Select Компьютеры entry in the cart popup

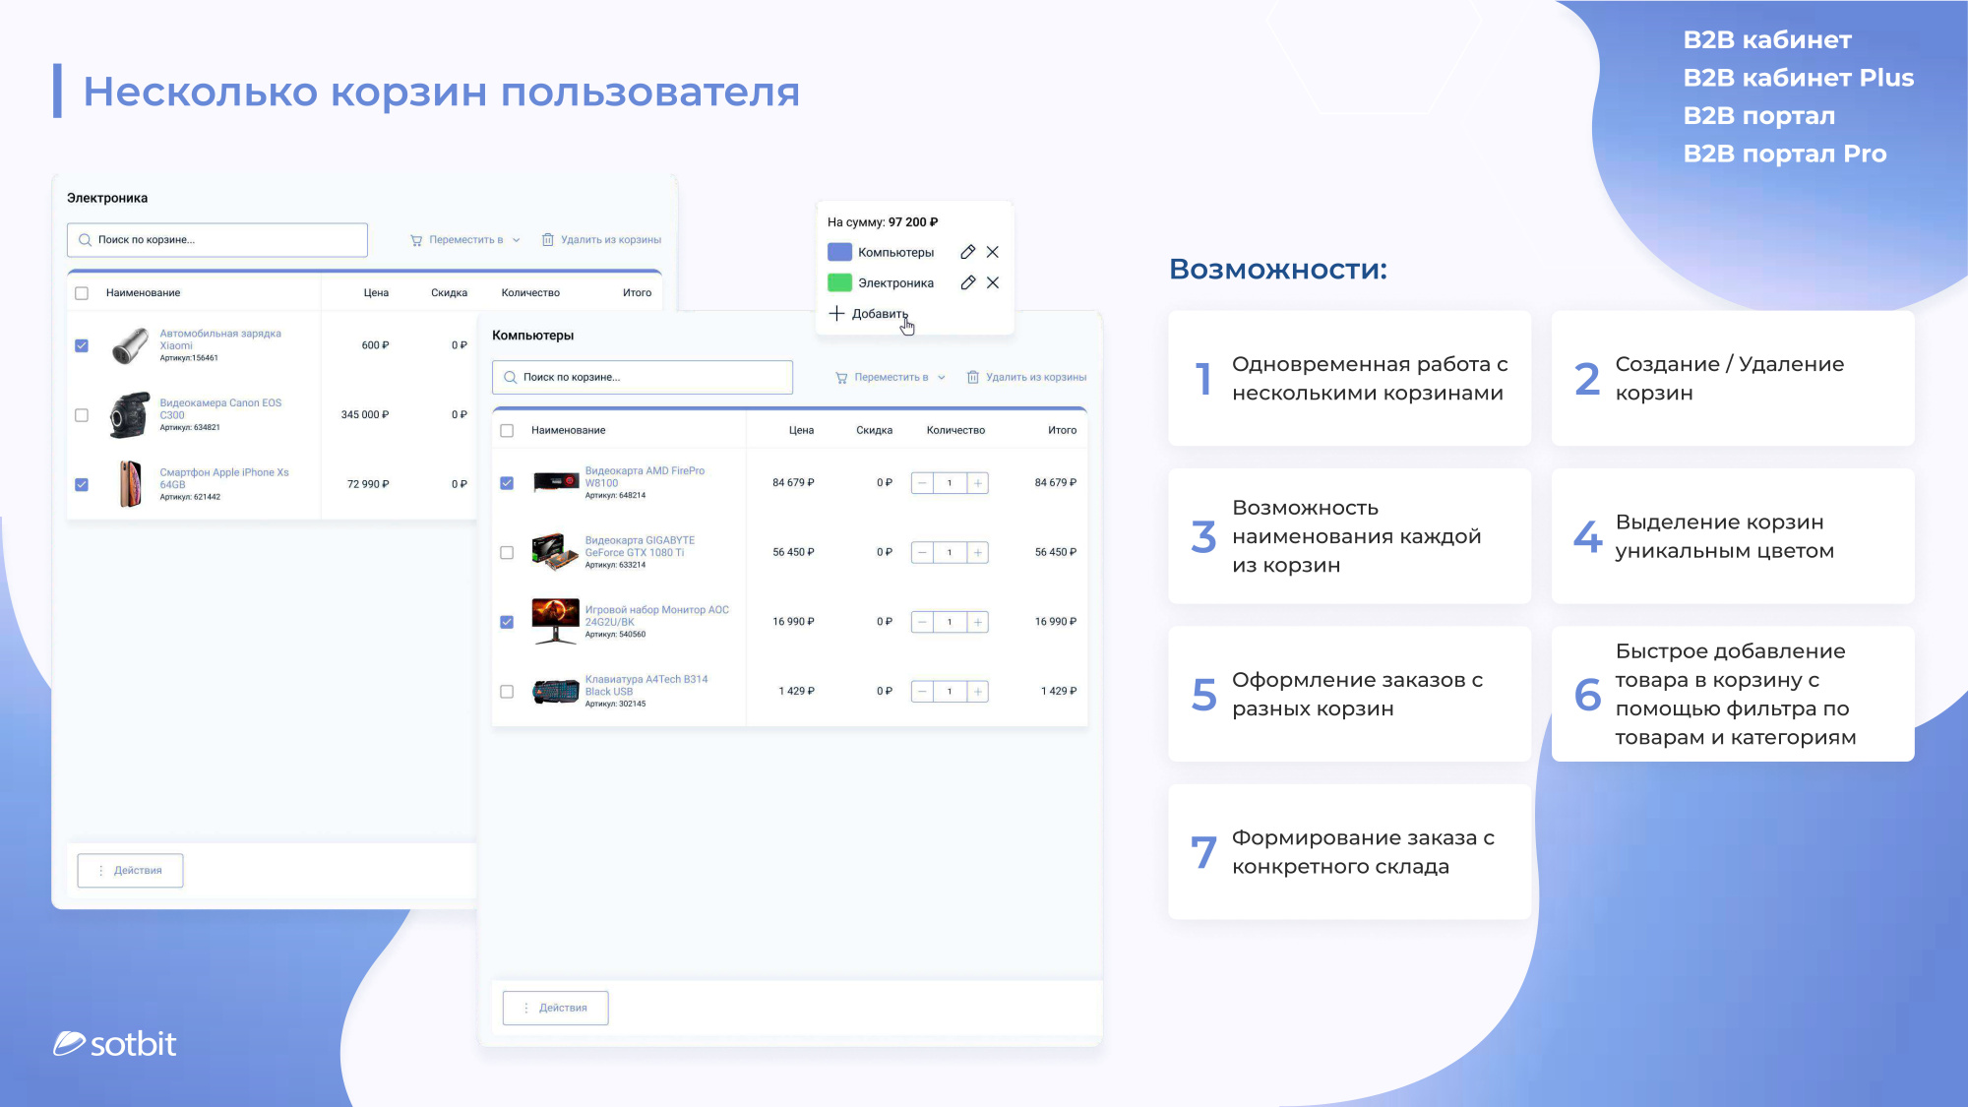coord(895,252)
